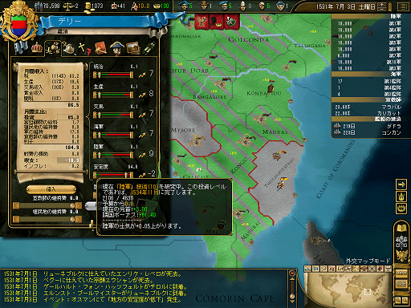Click the stability scales icon in top bar
The height and width of the screenshot is (308, 411).
click(67, 6)
